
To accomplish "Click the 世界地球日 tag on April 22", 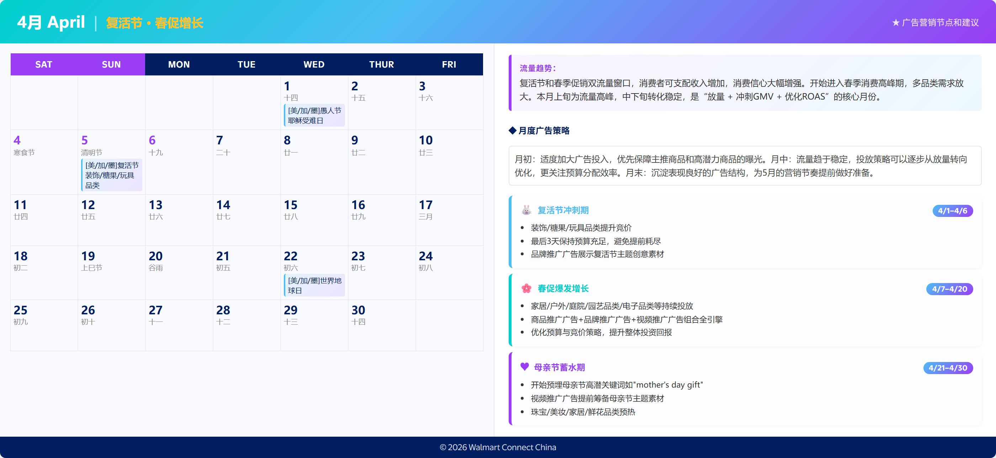I will (314, 285).
